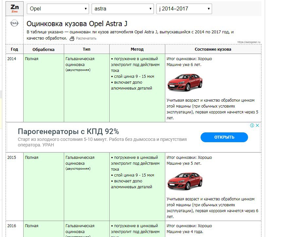
Task: Click the Тип column header
Action: [86, 49]
